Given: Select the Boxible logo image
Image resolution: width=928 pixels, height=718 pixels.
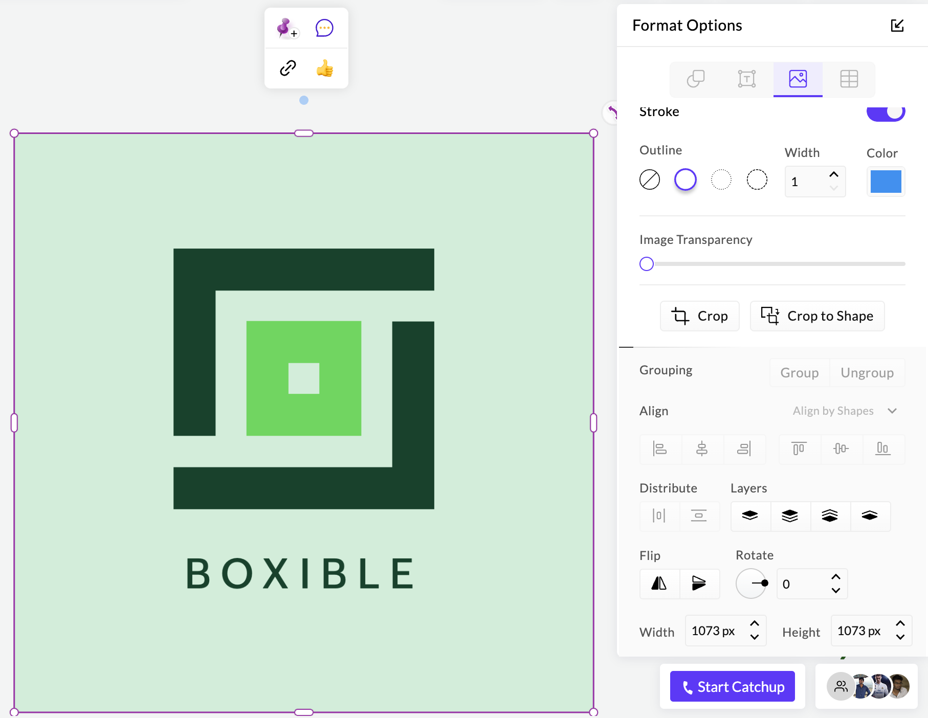Looking at the screenshot, I should tap(304, 423).
